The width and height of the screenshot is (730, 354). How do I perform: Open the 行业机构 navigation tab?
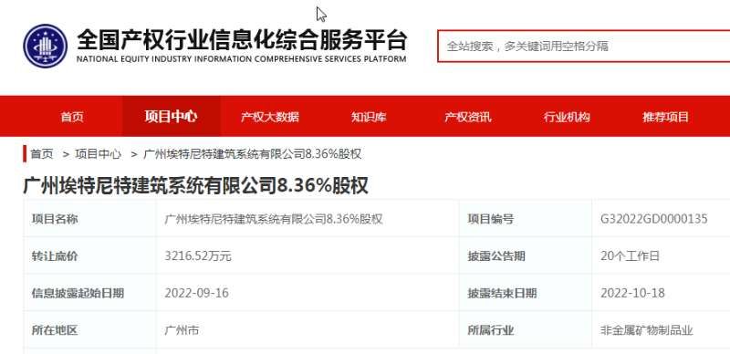pyautogui.click(x=567, y=117)
